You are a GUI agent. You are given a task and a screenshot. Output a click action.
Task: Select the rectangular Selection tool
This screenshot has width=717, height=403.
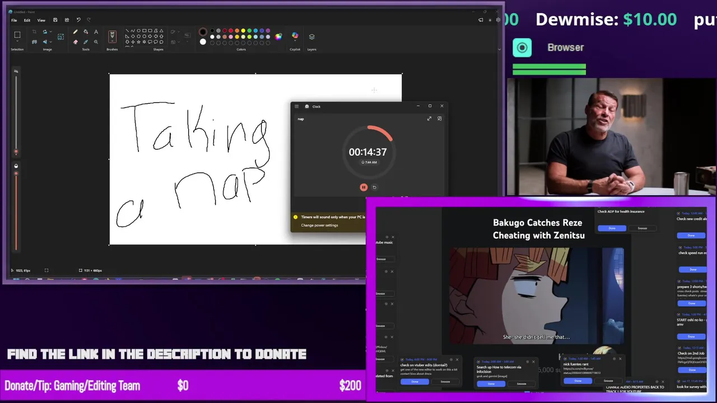pyautogui.click(x=17, y=35)
